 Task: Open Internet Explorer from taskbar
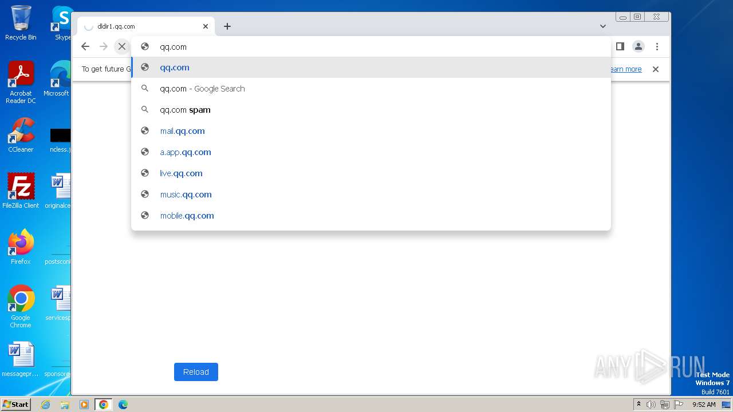point(46,405)
